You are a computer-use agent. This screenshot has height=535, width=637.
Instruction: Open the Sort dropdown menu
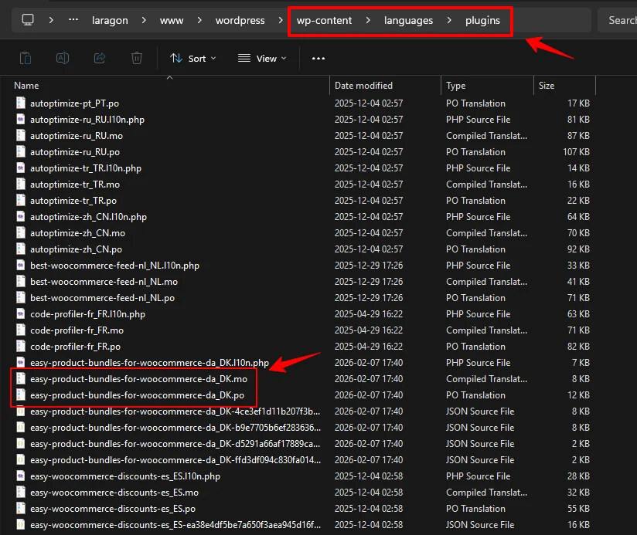coord(193,58)
